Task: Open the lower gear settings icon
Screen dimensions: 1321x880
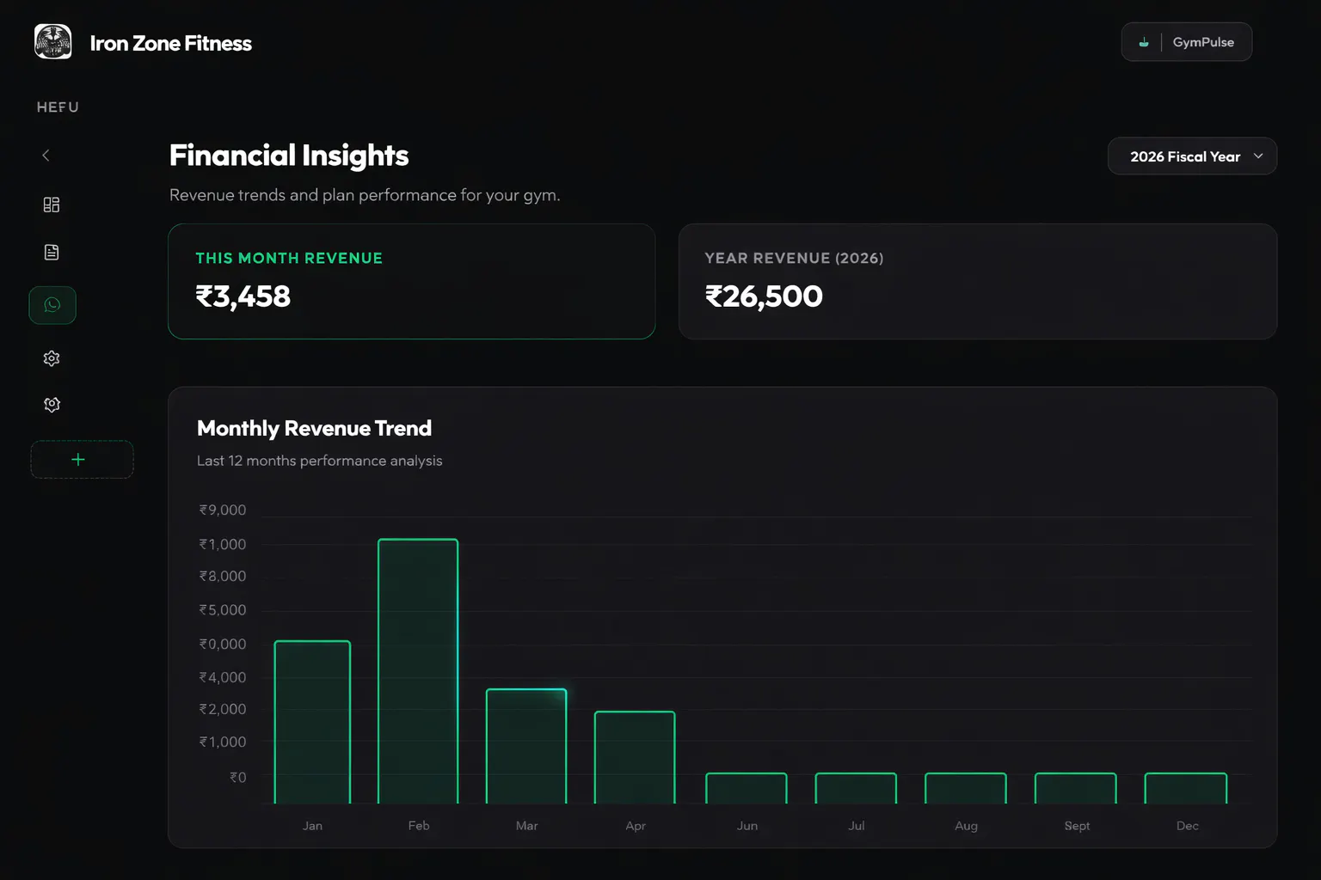Action: [52, 405]
